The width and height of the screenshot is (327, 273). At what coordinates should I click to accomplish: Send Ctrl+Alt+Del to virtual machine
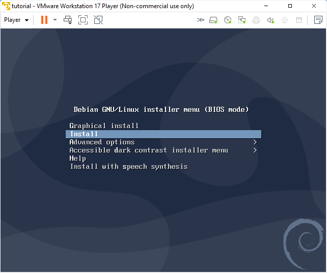click(68, 20)
